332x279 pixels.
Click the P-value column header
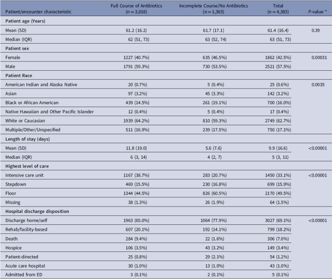coord(317,12)
